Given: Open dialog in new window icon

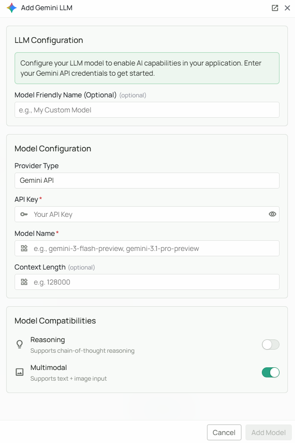Looking at the screenshot, I should (x=275, y=8).
